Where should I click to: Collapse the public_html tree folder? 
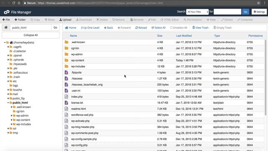point(8,103)
